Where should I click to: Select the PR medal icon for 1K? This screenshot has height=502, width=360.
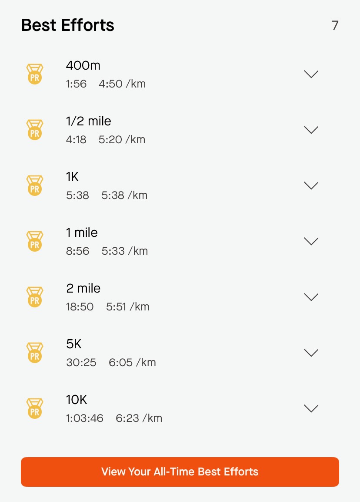coord(34,185)
